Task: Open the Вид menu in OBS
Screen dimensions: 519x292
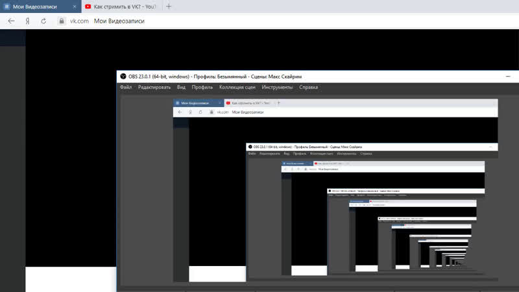Action: (181, 88)
